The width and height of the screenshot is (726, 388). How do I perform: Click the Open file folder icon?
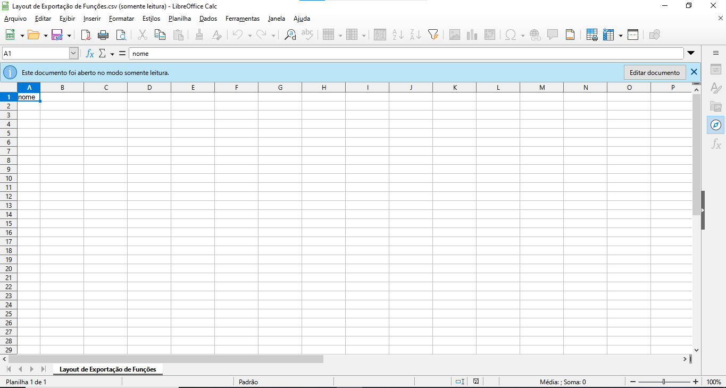[x=34, y=35]
